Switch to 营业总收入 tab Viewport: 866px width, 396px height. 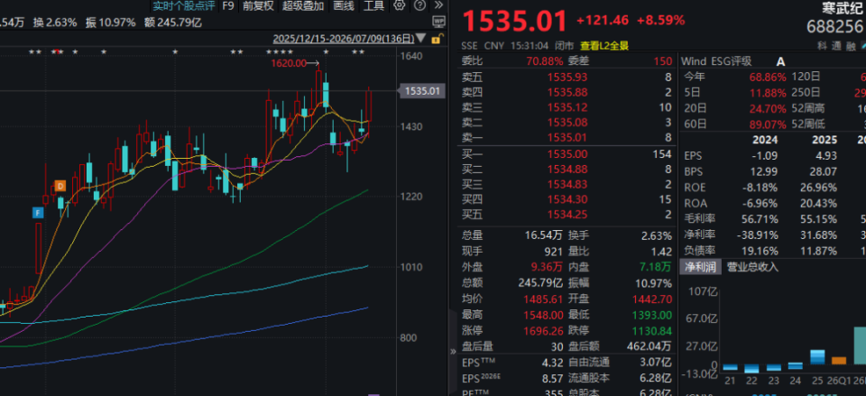tap(752, 267)
